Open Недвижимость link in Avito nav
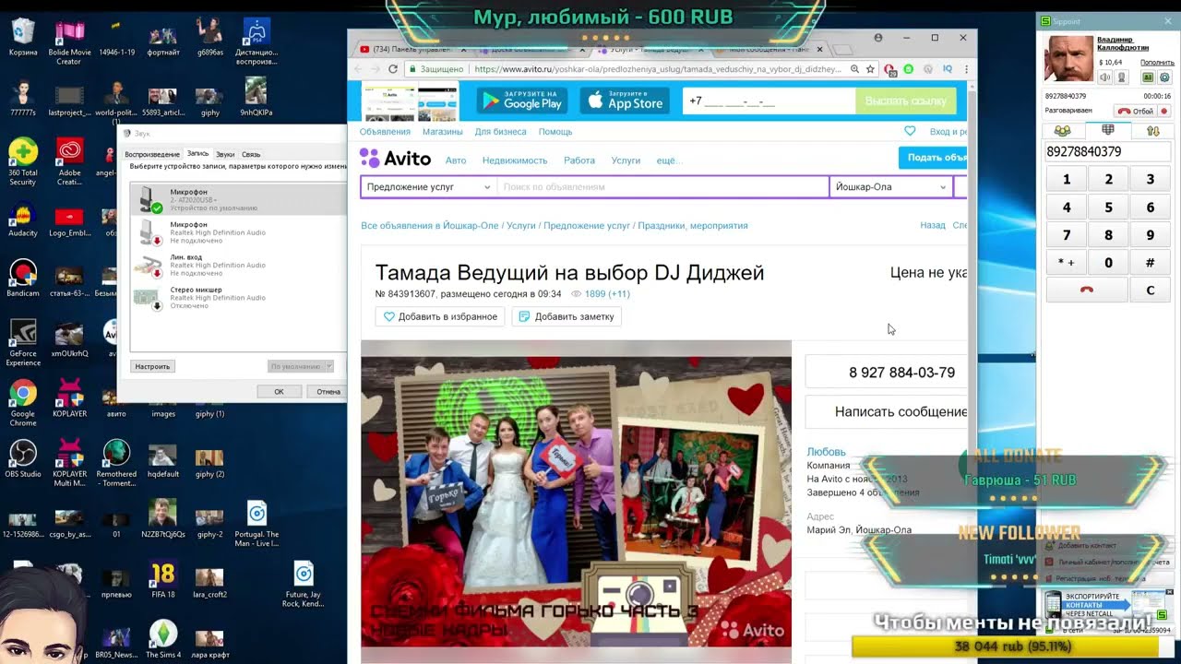The image size is (1181, 664). pyautogui.click(x=515, y=160)
